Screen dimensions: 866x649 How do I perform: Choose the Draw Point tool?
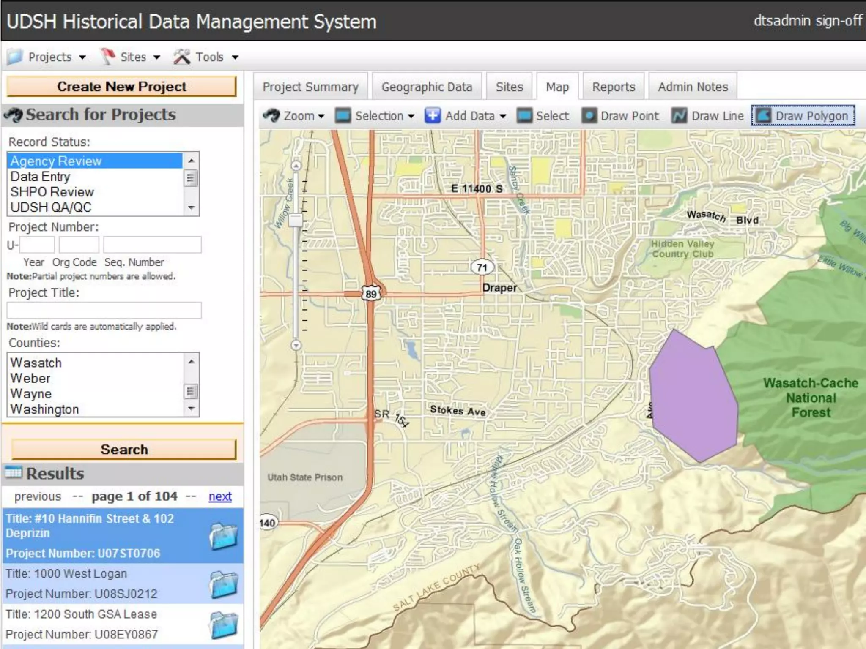[x=621, y=116]
